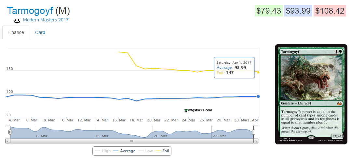Viewport: 351px width, 158px height.
Task: Click the 150 y-axis label
Action: tap(9, 69)
